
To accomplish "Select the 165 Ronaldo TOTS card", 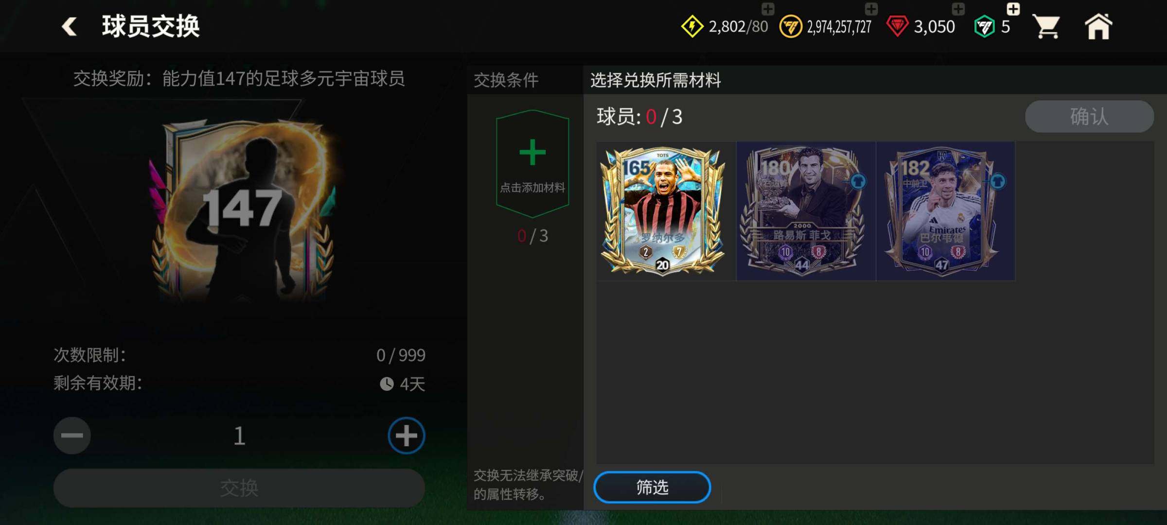I will [663, 211].
